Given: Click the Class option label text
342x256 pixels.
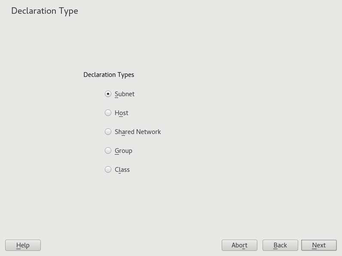Looking at the screenshot, I should click(x=122, y=170).
